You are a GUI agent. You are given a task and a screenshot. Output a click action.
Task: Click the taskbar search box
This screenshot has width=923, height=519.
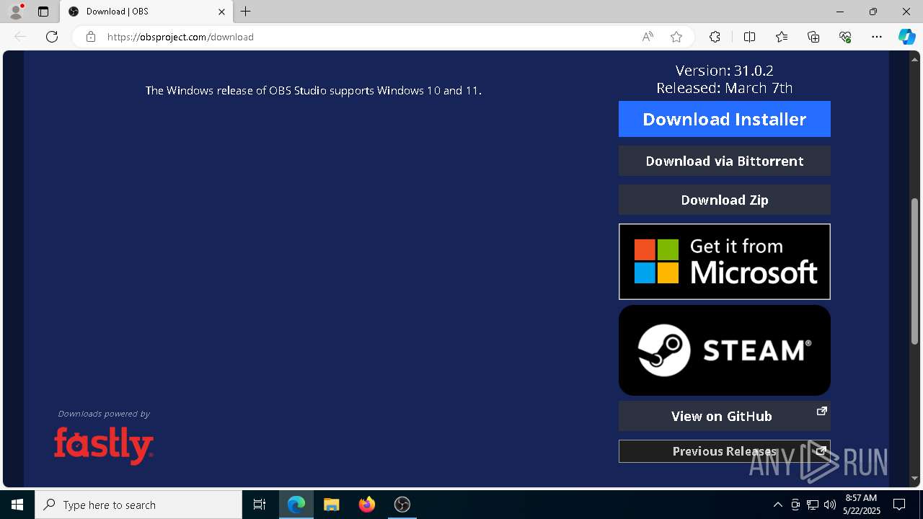[x=138, y=505]
